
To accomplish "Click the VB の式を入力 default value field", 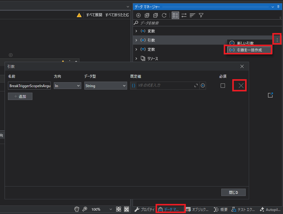I will coord(165,85).
